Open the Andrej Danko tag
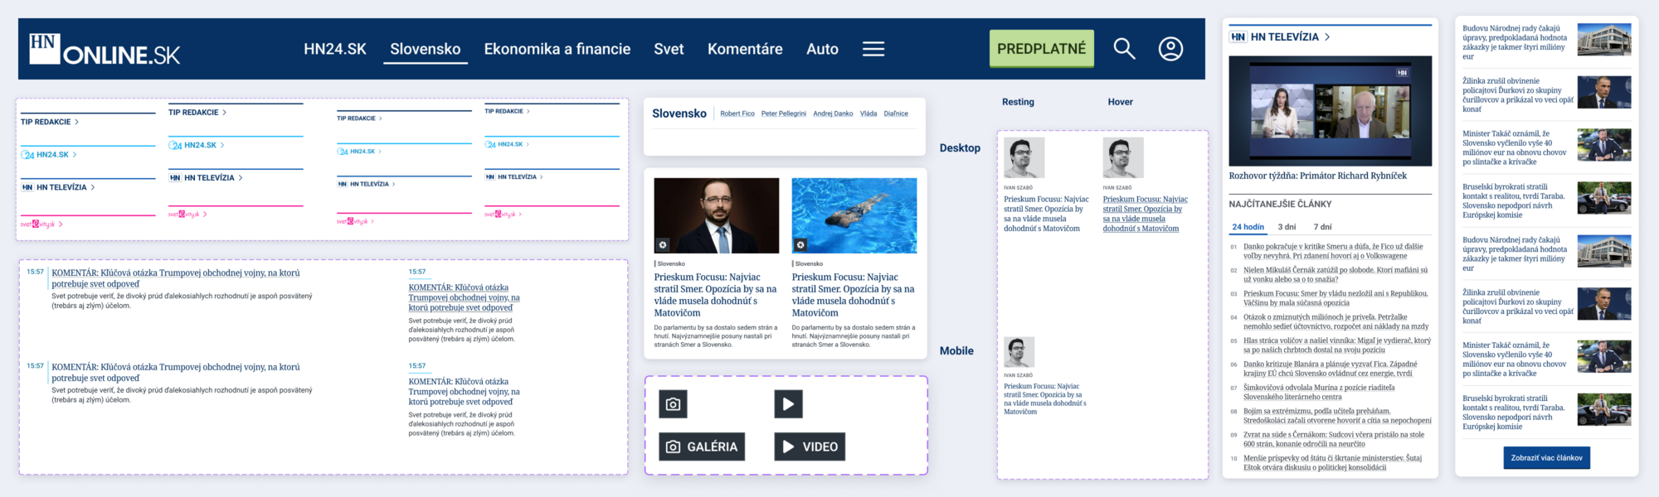This screenshot has width=1659, height=497. click(833, 113)
